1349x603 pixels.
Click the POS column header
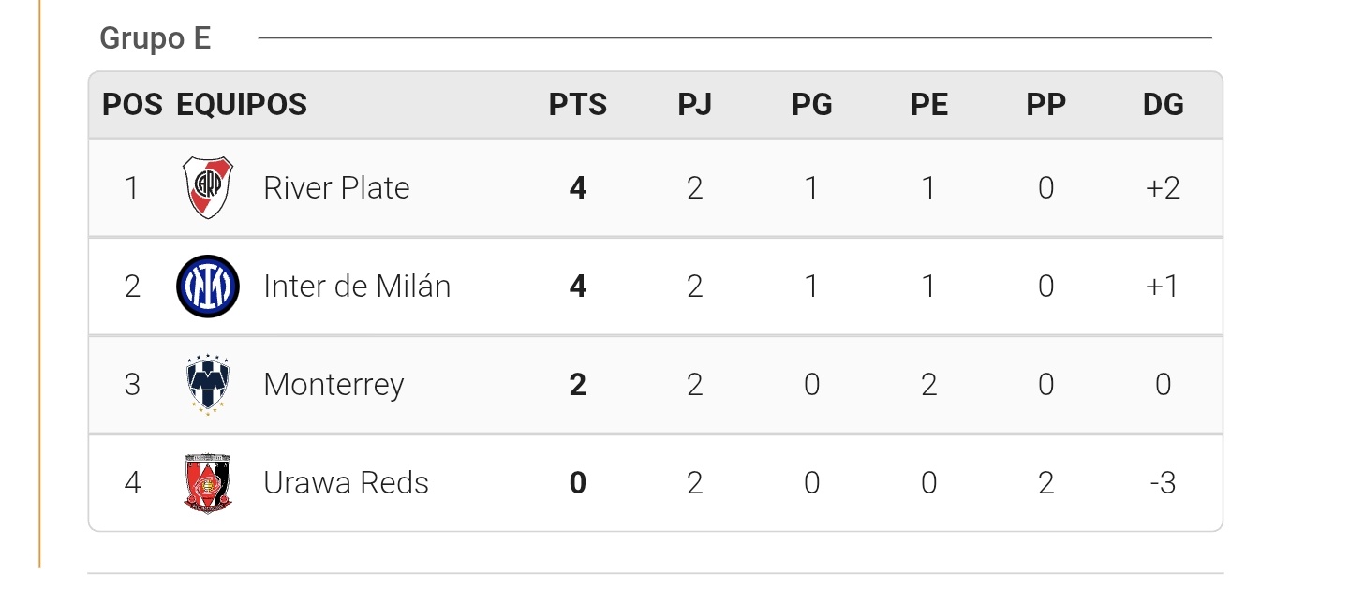coord(132,104)
